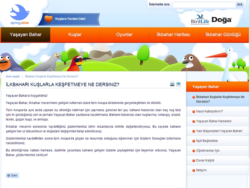Viewport: 250px width, 188px height.
Task: Click the orange heart icon
Action: click(x=48, y=19)
